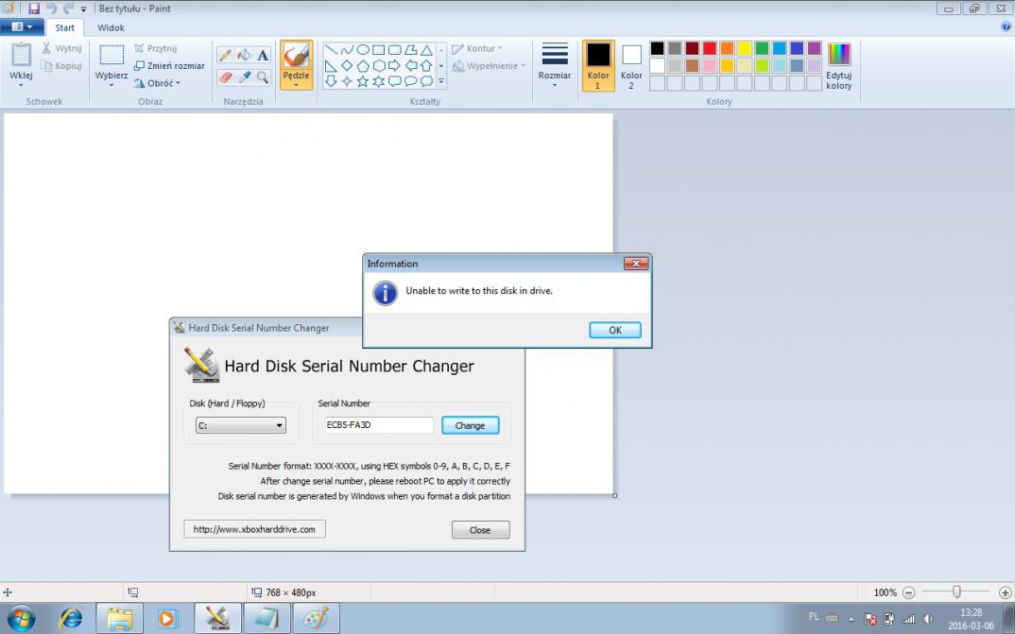Image resolution: width=1015 pixels, height=634 pixels.
Task: Click the Windows Start orb
Action: (x=21, y=619)
